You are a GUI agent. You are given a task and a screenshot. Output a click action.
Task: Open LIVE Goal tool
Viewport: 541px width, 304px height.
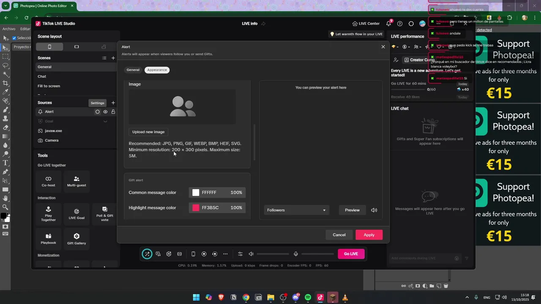77,214
